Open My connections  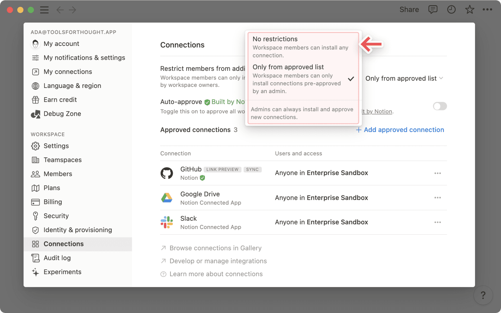pos(68,71)
